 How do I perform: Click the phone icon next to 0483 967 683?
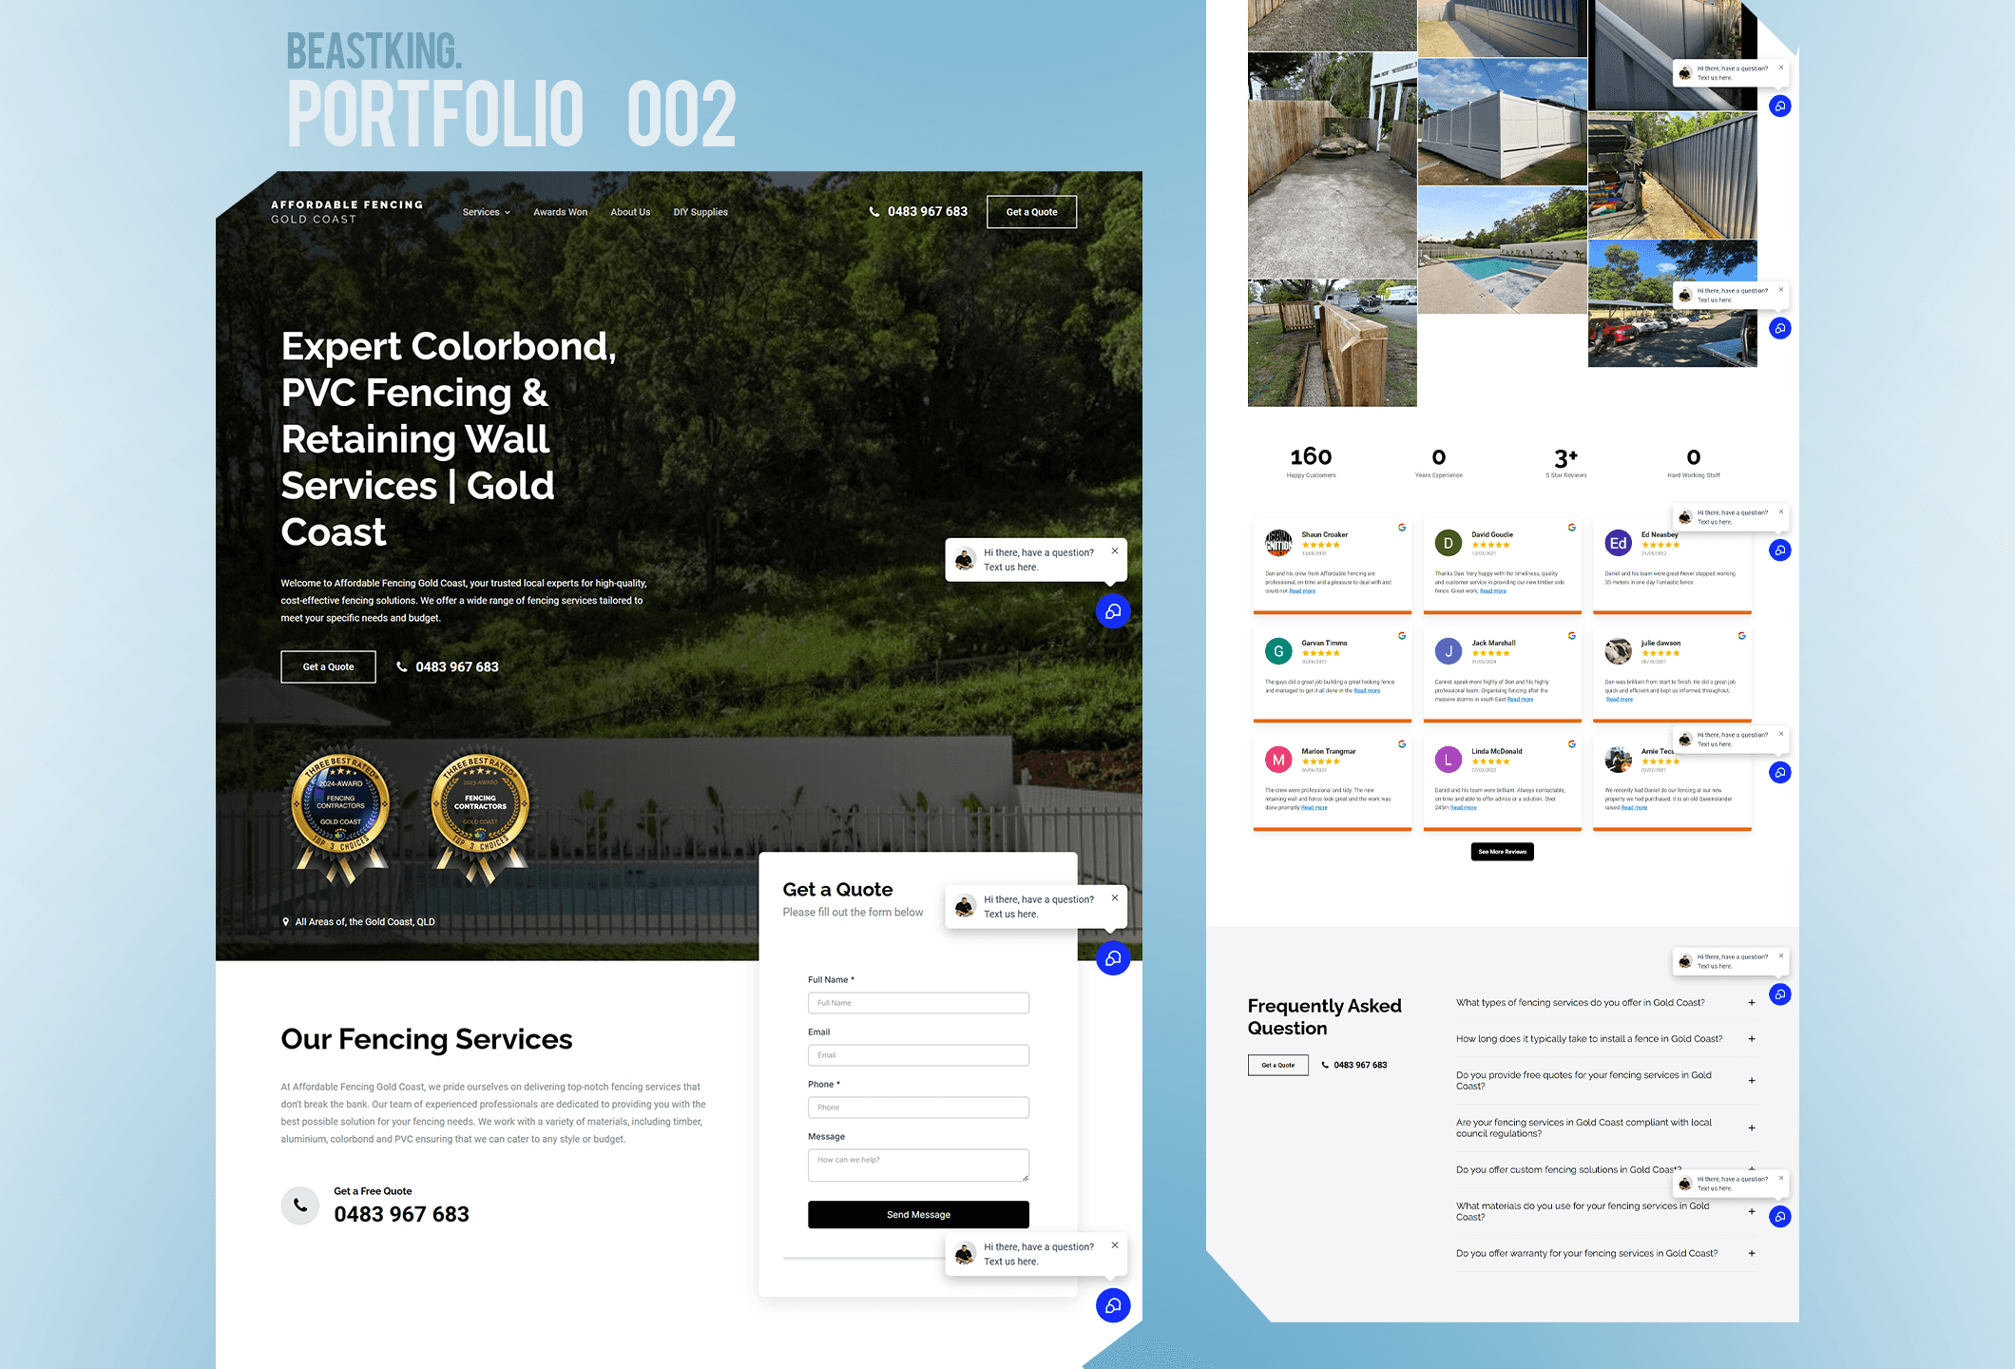403,666
